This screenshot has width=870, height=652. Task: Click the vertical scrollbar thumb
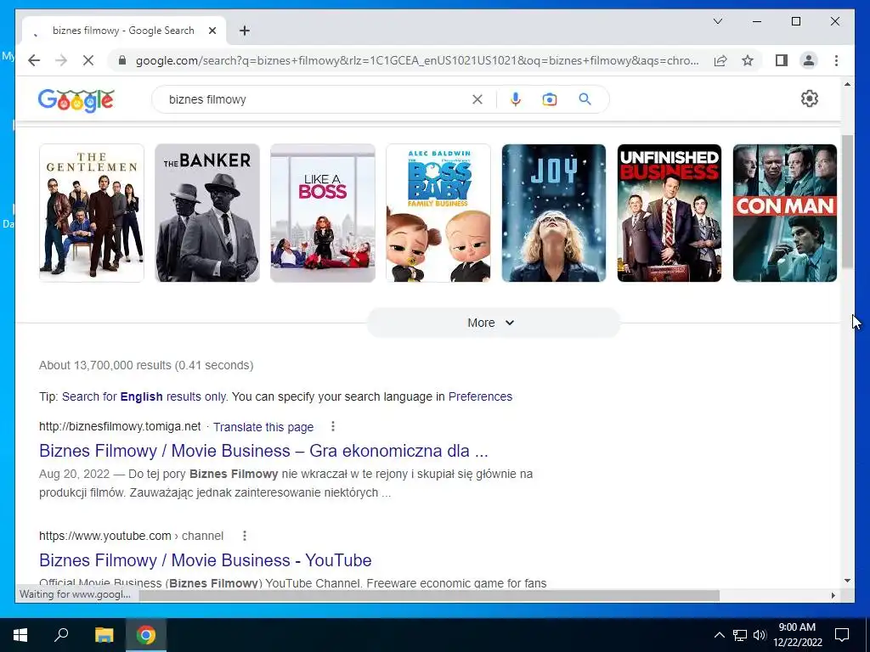pos(847,202)
